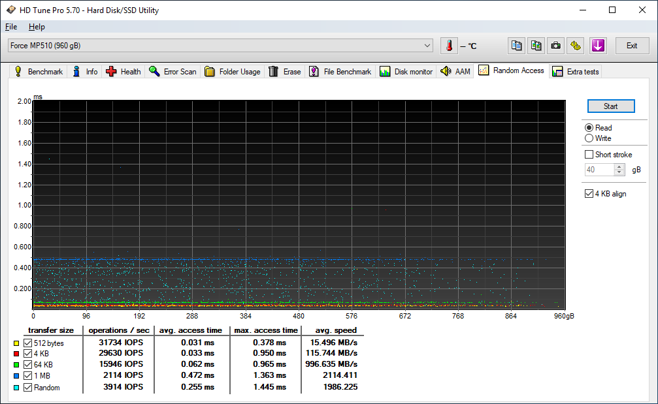Click the copy text to clipboard icon
The height and width of the screenshot is (404, 658).
[x=517, y=46]
